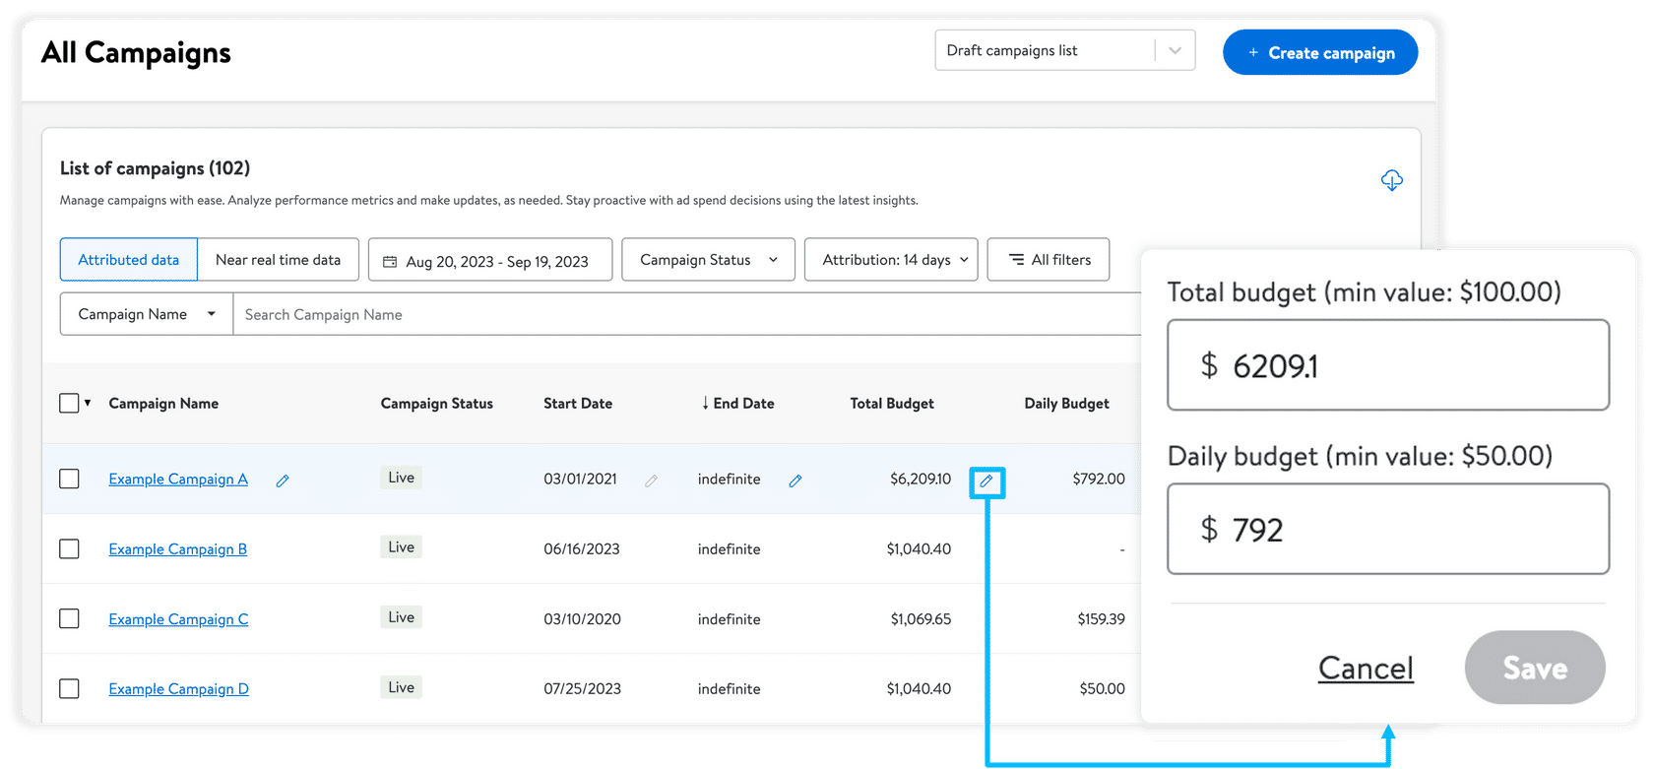The image size is (1654, 769).
Task: Click the Create campaign button
Action: [x=1319, y=53]
